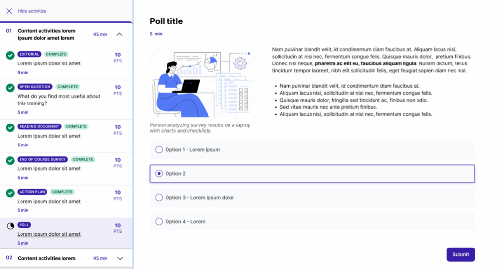Viewport: 500px width, 269px height.
Task: Click the survey analysis illustration image
Action: pyautogui.click(x=201, y=83)
